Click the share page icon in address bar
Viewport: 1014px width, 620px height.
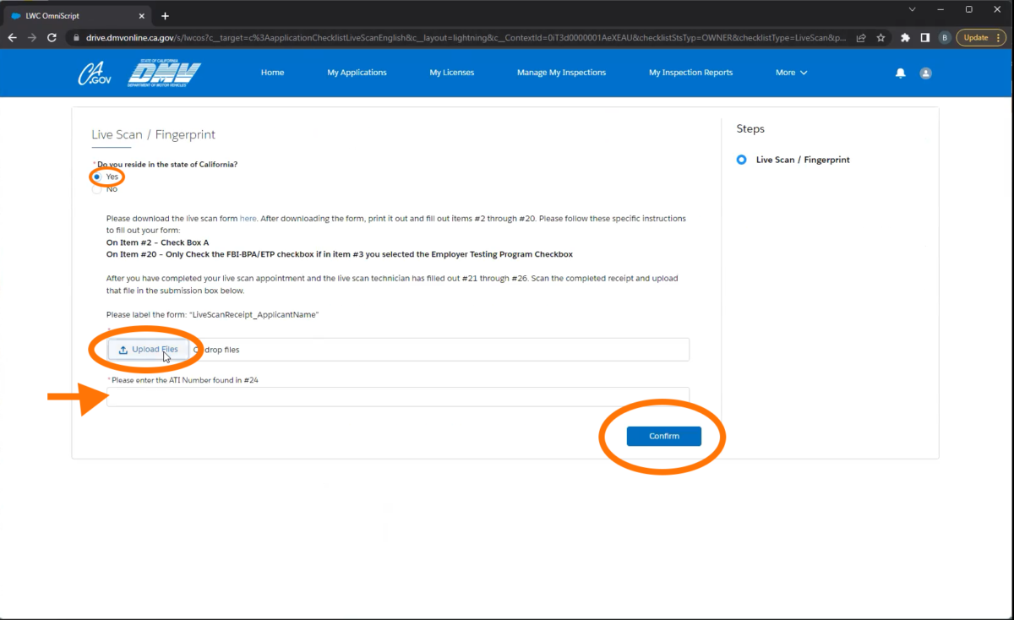point(860,38)
